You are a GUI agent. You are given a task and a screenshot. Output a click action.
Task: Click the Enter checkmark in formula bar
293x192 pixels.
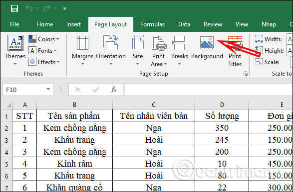click(x=96, y=90)
